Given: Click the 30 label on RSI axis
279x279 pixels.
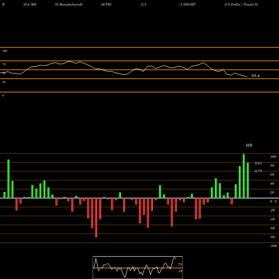Looking at the screenshot, I should [x=4, y=82].
